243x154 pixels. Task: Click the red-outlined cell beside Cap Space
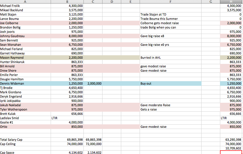coord(231,152)
